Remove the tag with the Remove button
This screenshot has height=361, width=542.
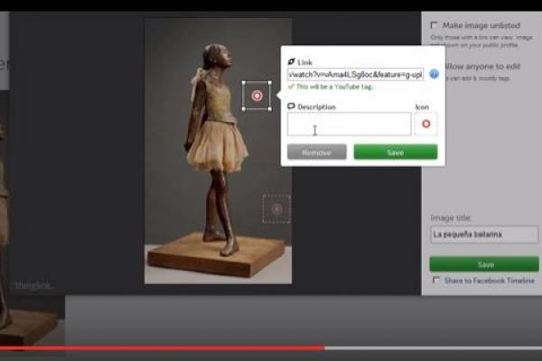[x=317, y=152]
